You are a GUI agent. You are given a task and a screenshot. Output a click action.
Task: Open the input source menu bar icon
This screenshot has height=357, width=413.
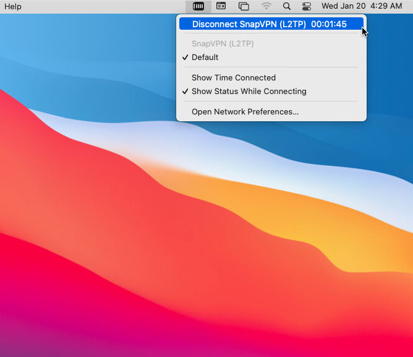pos(221,6)
